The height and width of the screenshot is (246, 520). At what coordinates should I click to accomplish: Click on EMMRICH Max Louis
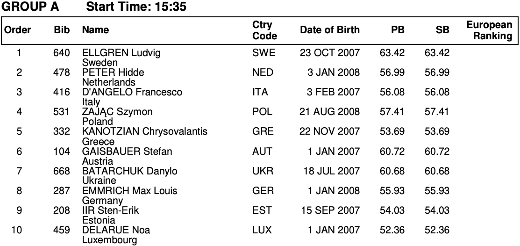tap(129, 191)
